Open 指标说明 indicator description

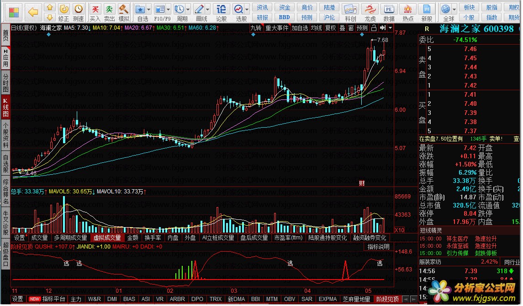click(378, 247)
